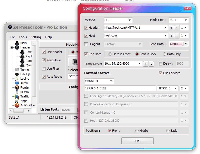Screen dimensions: 200x154
Task: Click the sidebar tree vertical scrollbar
Action: click(x=34, y=74)
